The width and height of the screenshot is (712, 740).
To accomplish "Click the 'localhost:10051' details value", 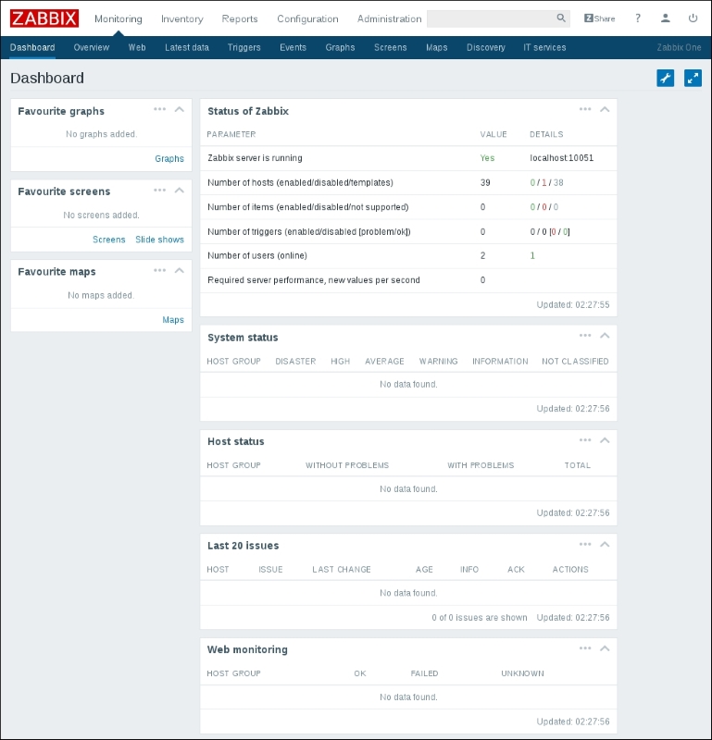I will 561,157.
